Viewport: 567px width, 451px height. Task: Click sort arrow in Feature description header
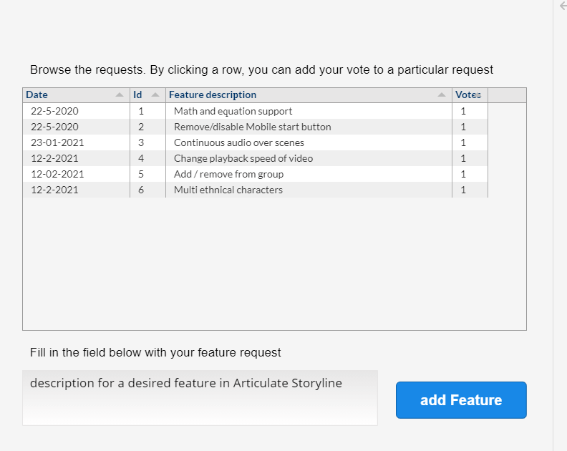[441, 95]
